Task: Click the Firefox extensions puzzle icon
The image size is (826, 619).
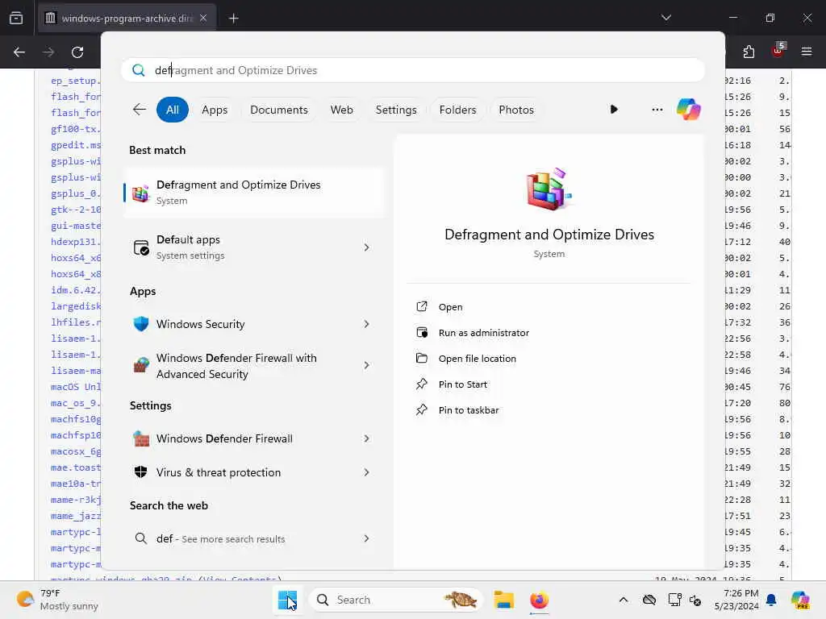Action: click(x=749, y=52)
